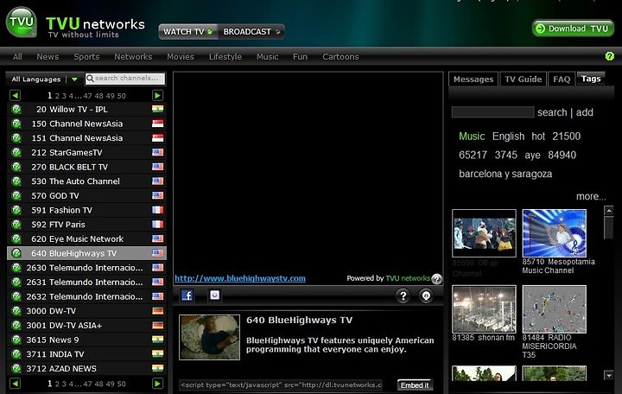The height and width of the screenshot is (394, 622).
Task: Go to previous page with bottom left arrow
Action: coord(16,384)
